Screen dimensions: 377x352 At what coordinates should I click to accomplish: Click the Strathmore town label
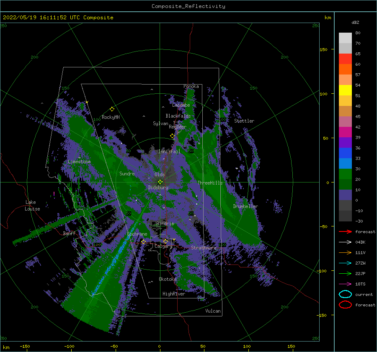[x=204, y=248]
